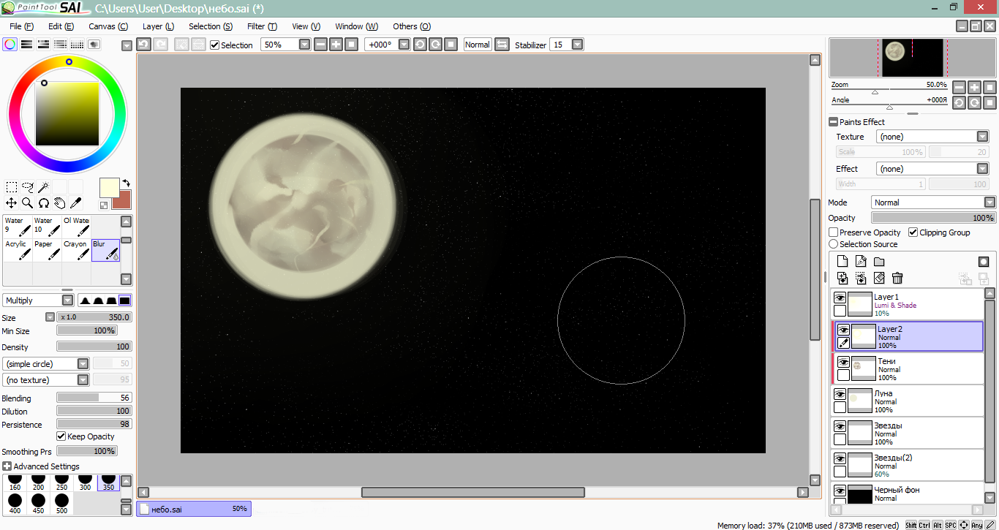The image size is (999, 530).
Task: Open the Stabilizer value dropdown
Action: (x=578, y=45)
